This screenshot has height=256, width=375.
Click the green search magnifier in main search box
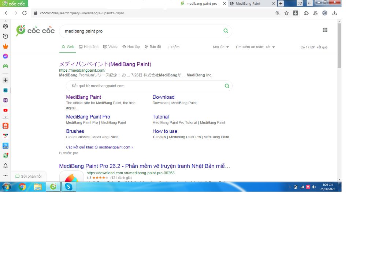click(226, 31)
